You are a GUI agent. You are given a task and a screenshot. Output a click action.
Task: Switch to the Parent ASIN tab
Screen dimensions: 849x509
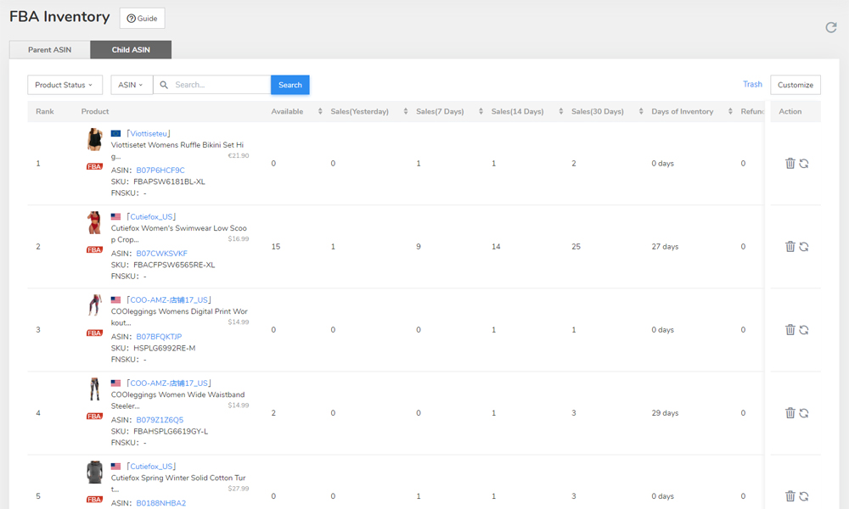[49, 50]
